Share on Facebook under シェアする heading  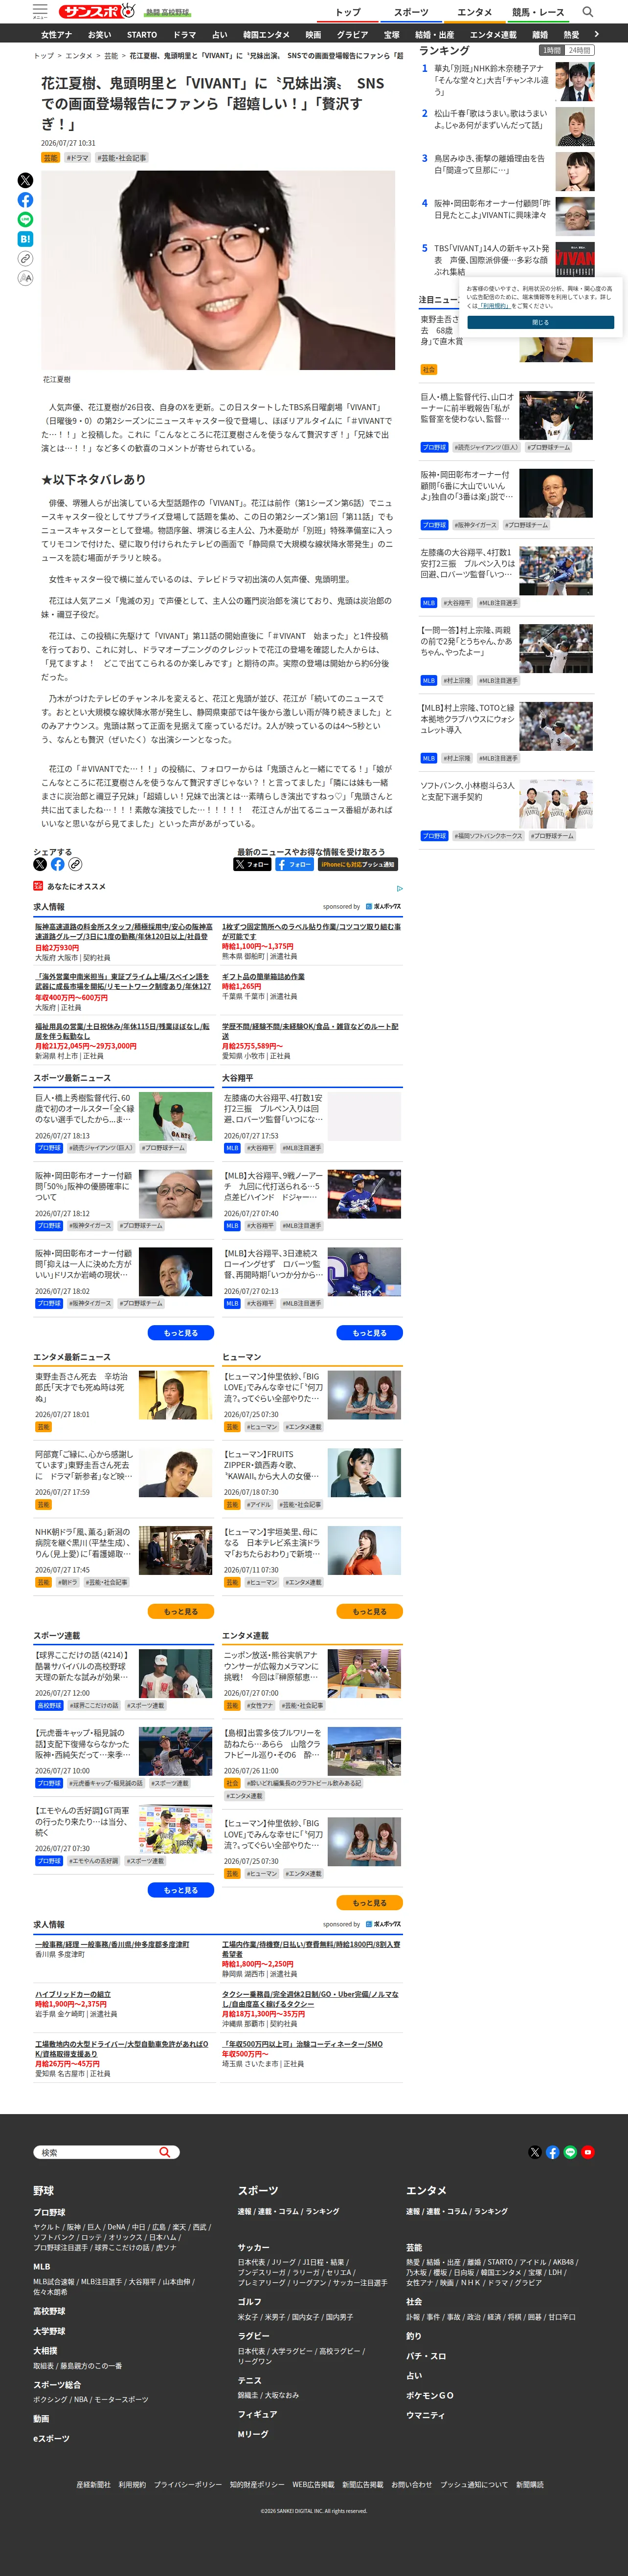pos(58,864)
